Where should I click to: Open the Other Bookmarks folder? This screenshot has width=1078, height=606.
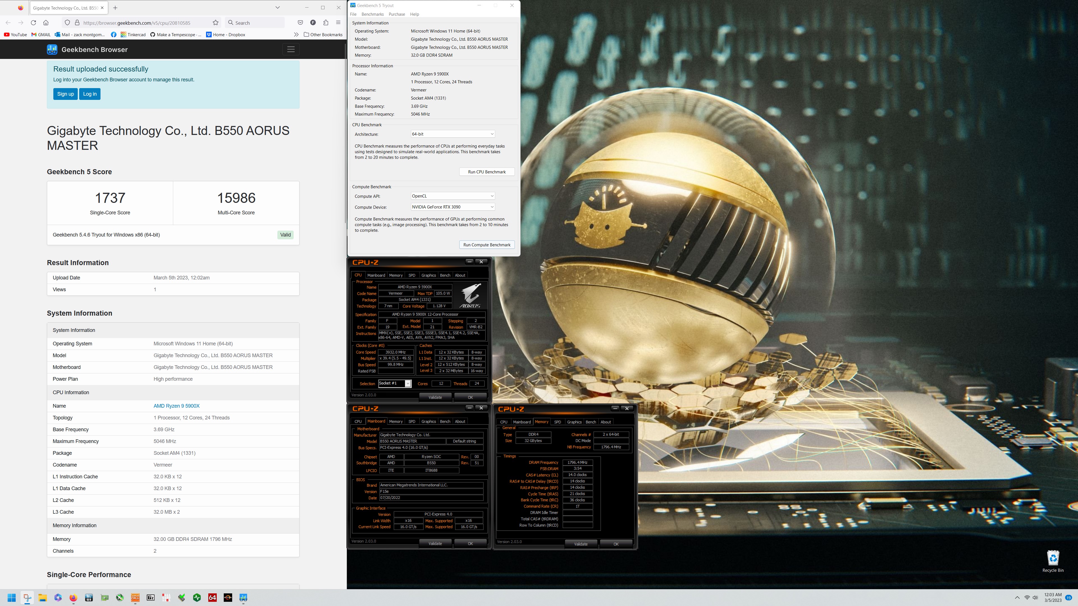(323, 35)
